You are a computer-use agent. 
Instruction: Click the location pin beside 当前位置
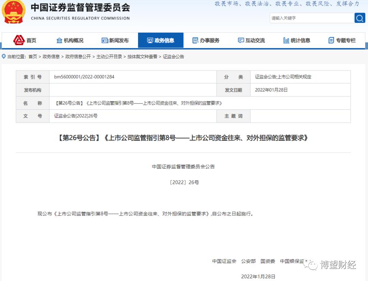coord(3,57)
